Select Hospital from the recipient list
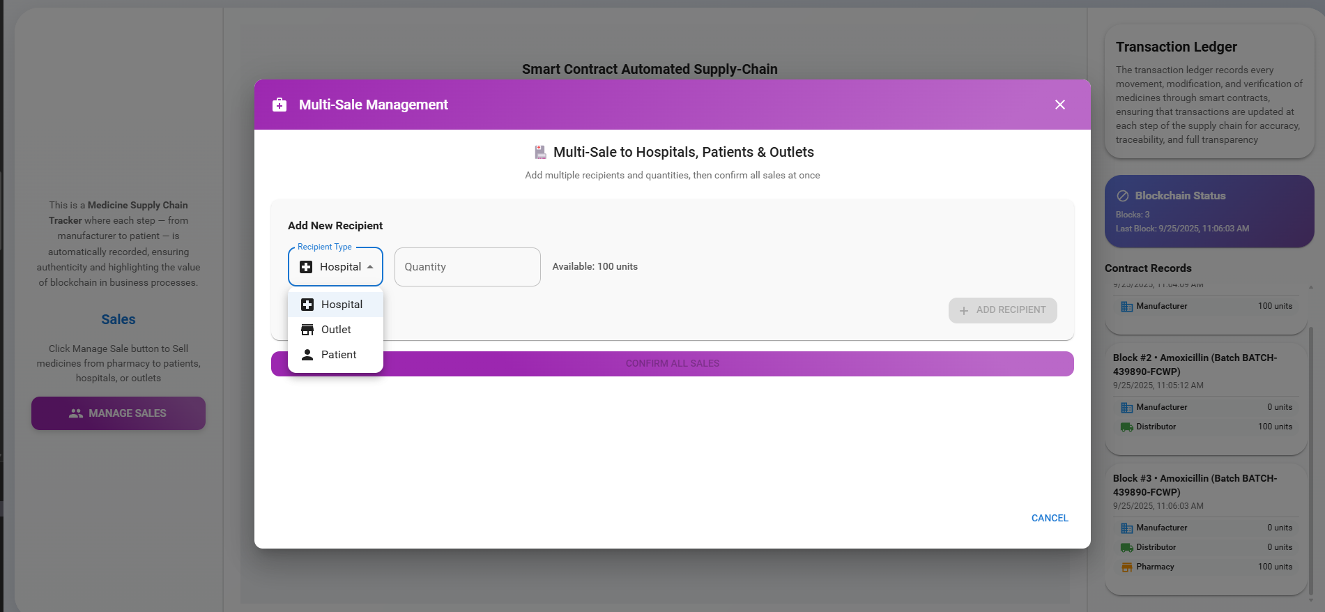 point(342,305)
